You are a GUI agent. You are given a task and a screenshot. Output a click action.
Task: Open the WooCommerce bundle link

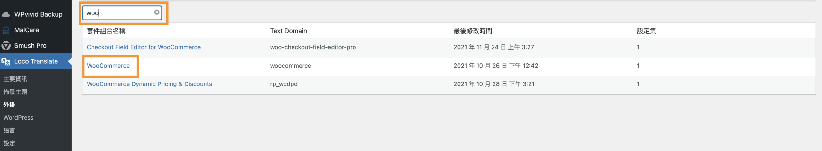(x=108, y=66)
